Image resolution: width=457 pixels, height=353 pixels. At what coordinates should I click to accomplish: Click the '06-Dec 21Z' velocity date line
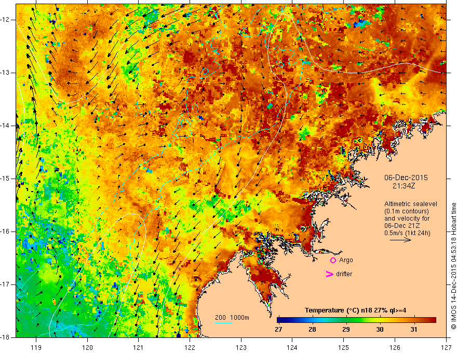tap(403, 226)
